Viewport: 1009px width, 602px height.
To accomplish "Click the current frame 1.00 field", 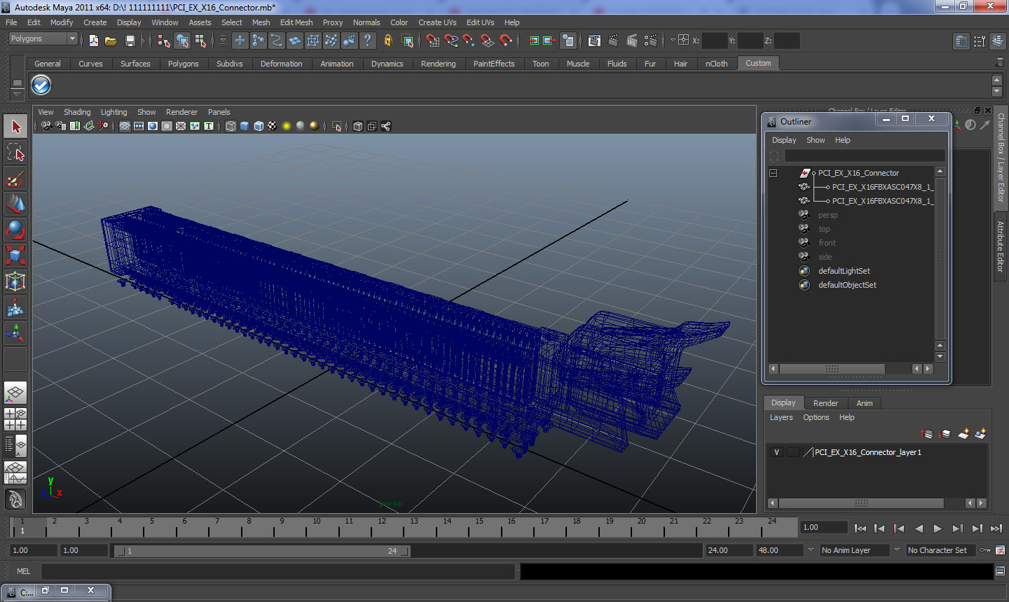I will click(823, 527).
